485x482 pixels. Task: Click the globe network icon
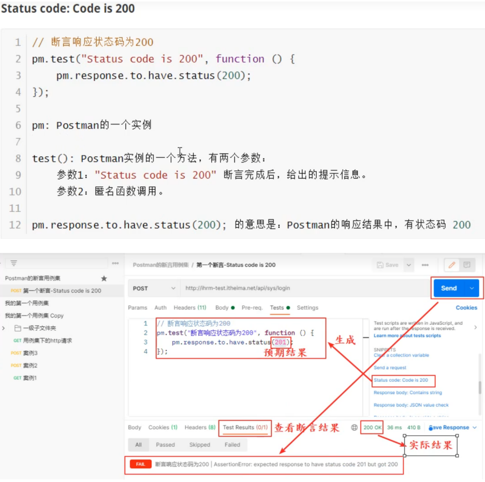click(x=354, y=428)
